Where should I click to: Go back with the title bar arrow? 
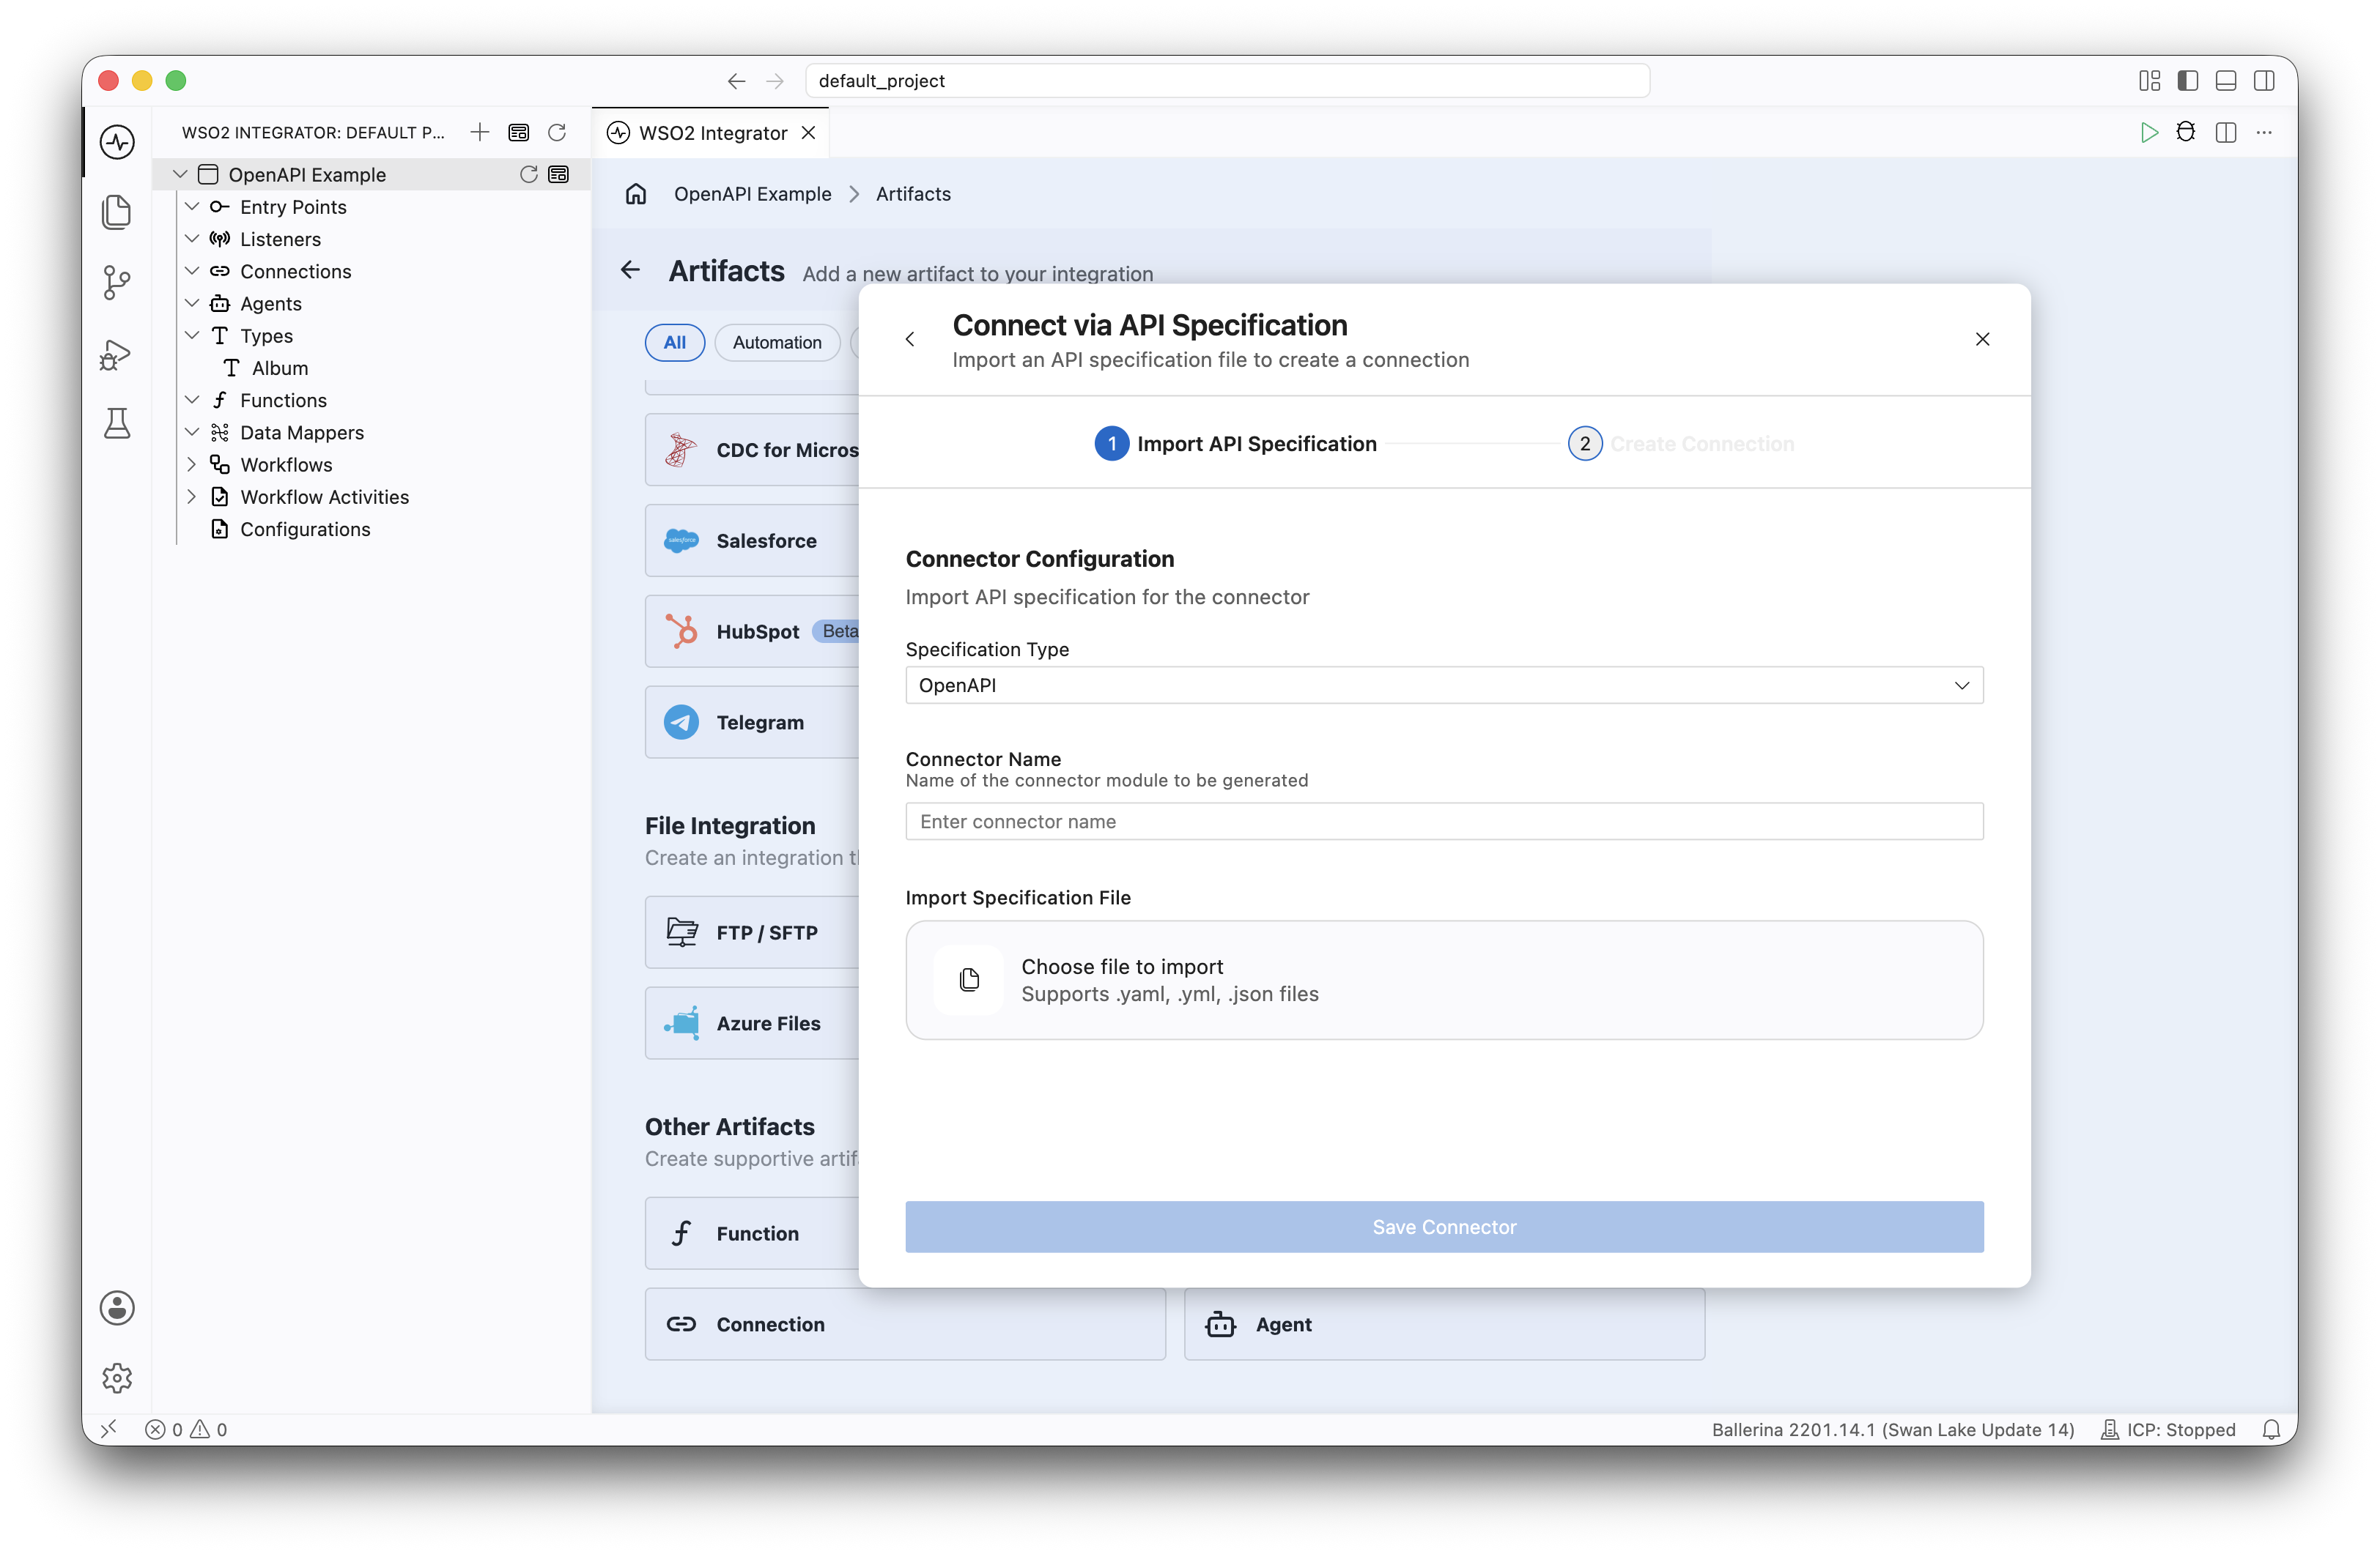pos(737,81)
